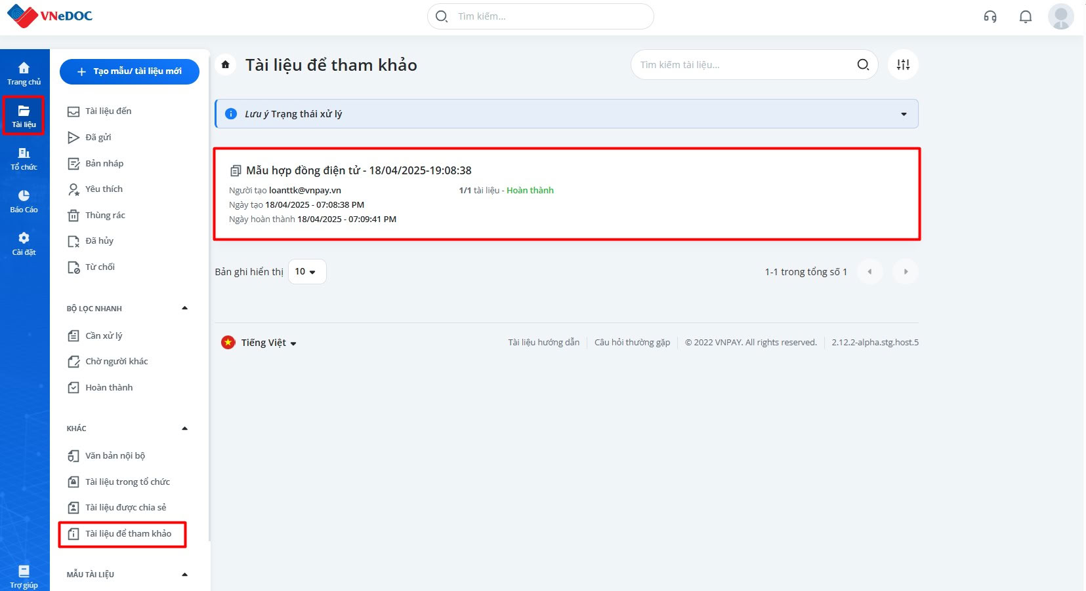Viewport: 1086px width, 591px height.
Task: Collapse the KHÁC section
Action: click(x=184, y=429)
